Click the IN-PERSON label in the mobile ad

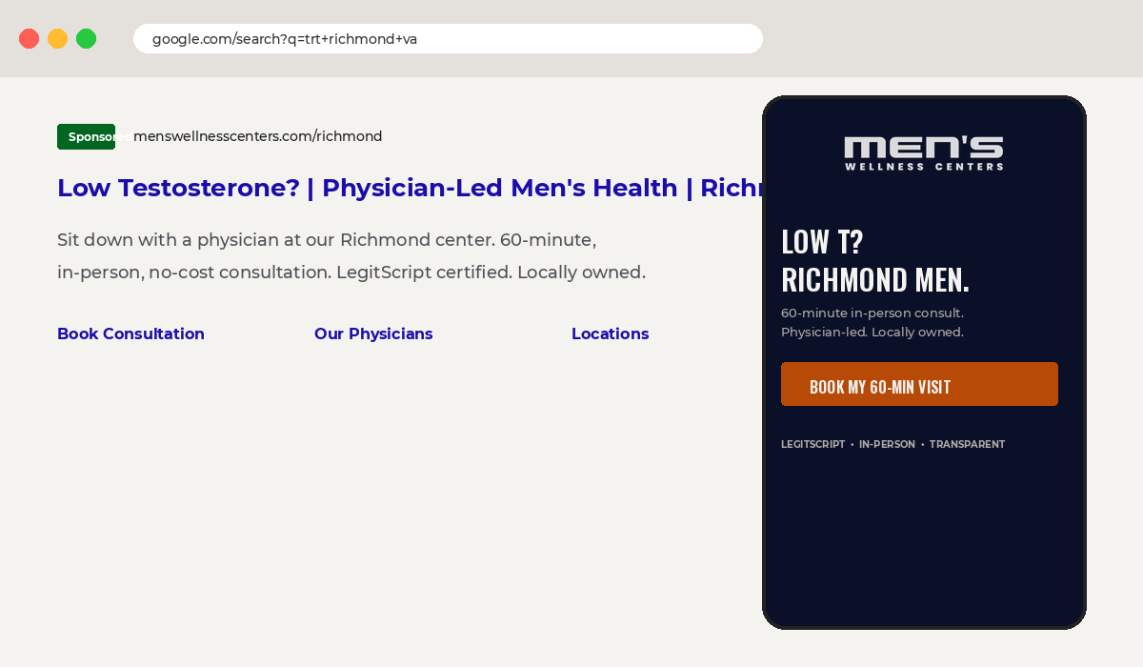[887, 444]
